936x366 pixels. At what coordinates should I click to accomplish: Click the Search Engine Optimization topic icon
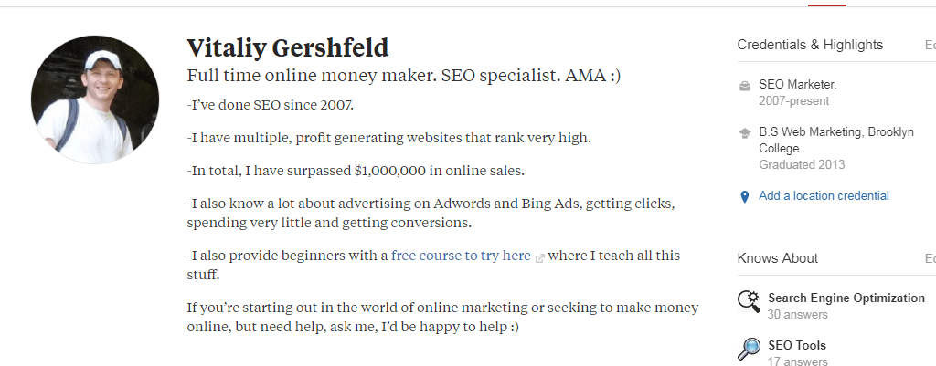click(x=749, y=301)
